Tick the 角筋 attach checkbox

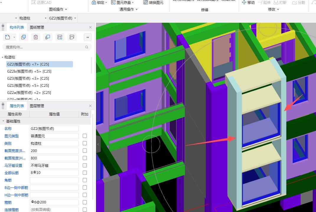tap(85, 180)
